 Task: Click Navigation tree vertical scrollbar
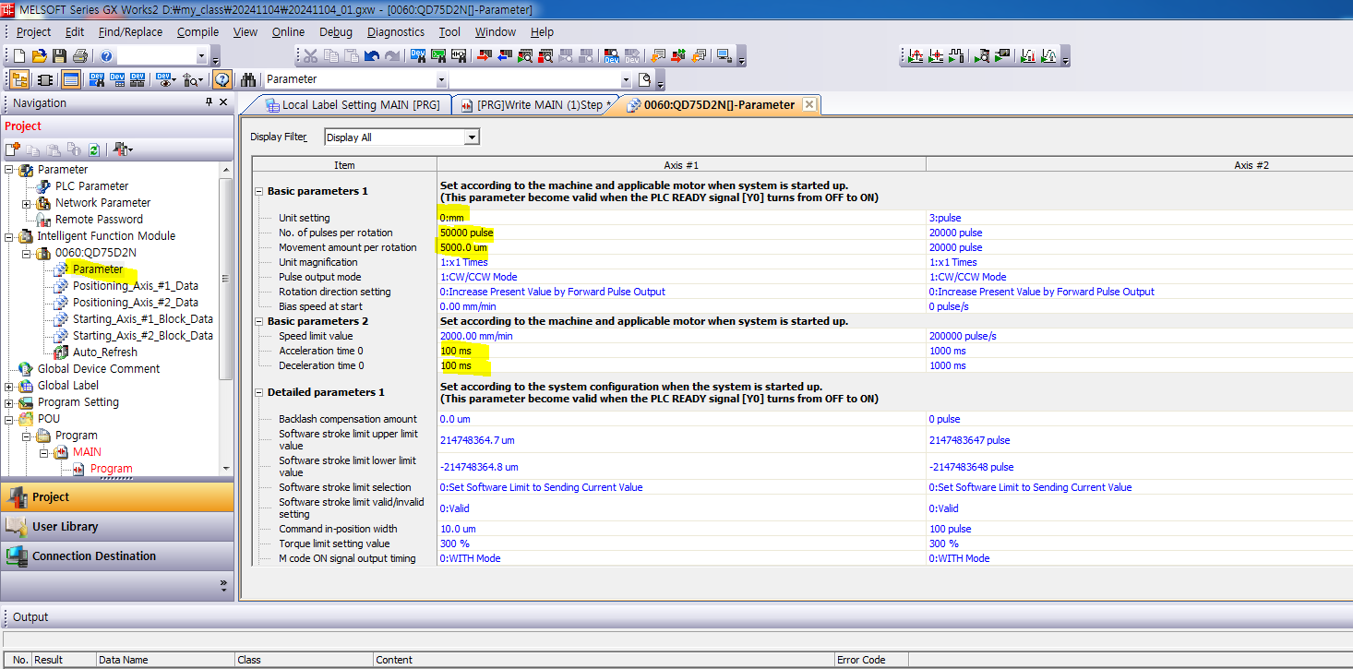click(x=226, y=277)
